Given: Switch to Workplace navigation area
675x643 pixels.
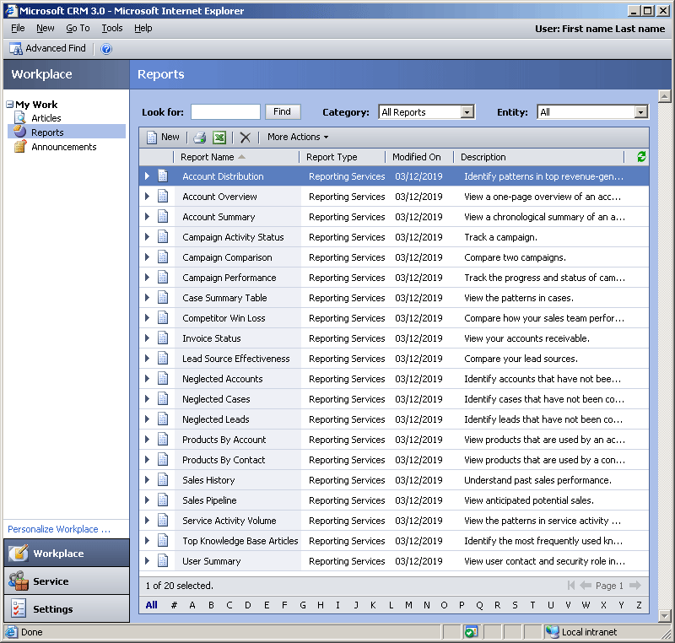Looking at the screenshot, I should [67, 553].
